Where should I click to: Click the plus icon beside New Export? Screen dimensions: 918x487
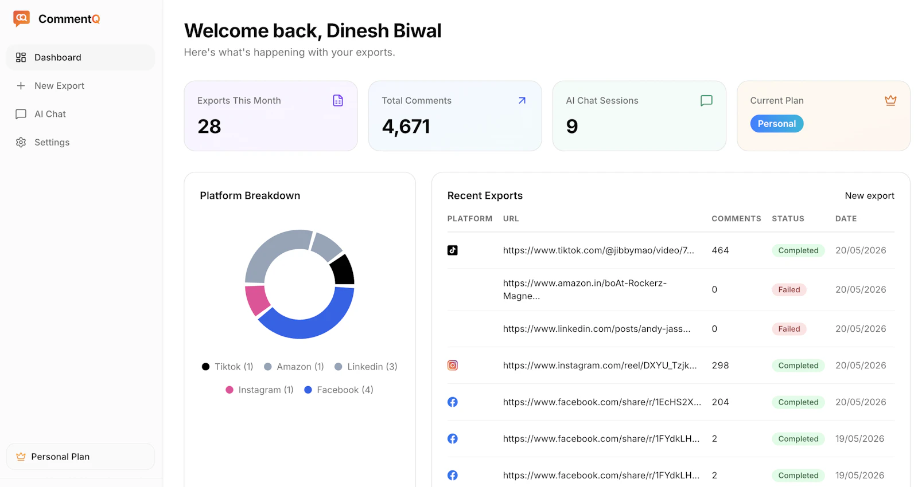(x=21, y=86)
